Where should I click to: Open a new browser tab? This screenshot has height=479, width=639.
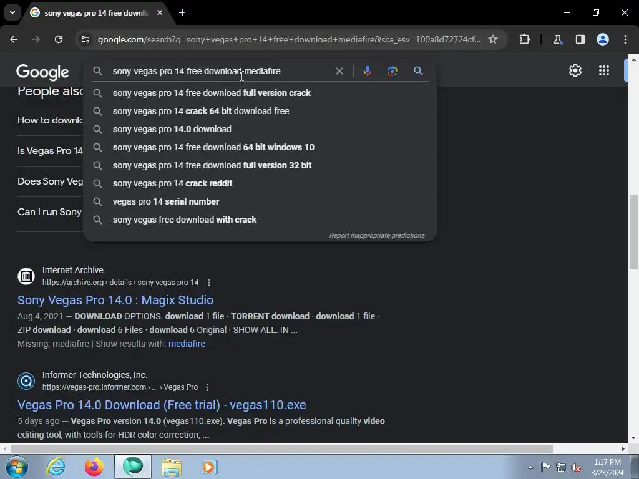[x=182, y=12]
